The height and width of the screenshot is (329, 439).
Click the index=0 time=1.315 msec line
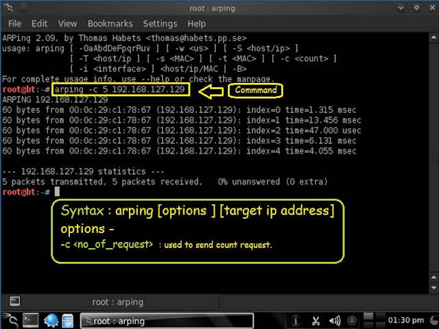tap(179, 110)
